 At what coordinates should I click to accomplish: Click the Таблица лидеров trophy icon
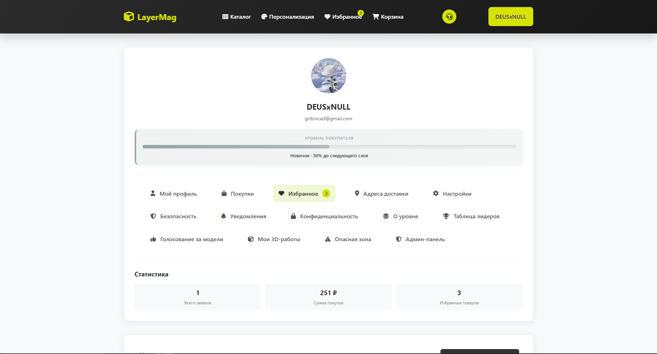(446, 216)
